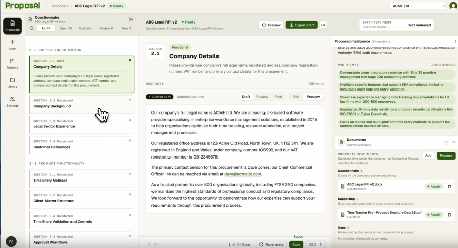
Task: Click the Regenerate button
Action: [271, 244]
